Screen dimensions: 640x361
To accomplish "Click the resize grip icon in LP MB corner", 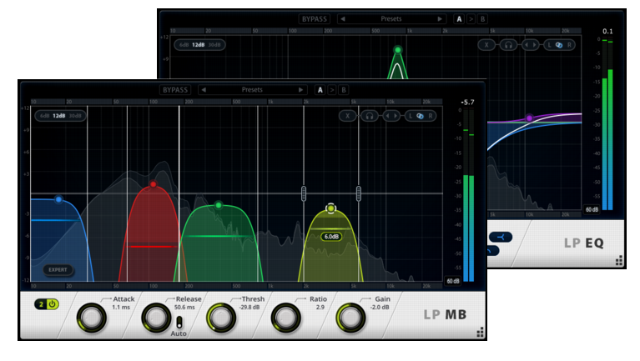I will click(480, 333).
